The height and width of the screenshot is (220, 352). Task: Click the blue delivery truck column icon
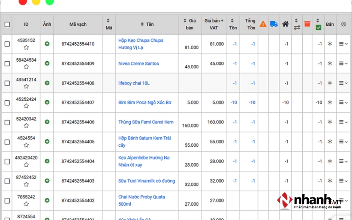[274, 24]
